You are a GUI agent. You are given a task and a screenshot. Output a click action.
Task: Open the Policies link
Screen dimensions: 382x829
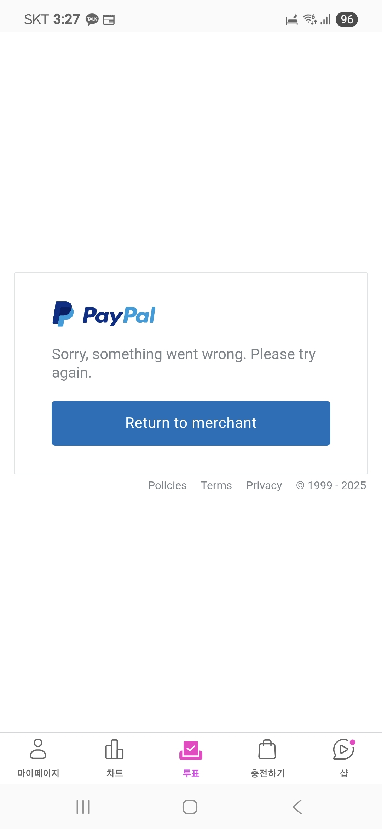[167, 485]
